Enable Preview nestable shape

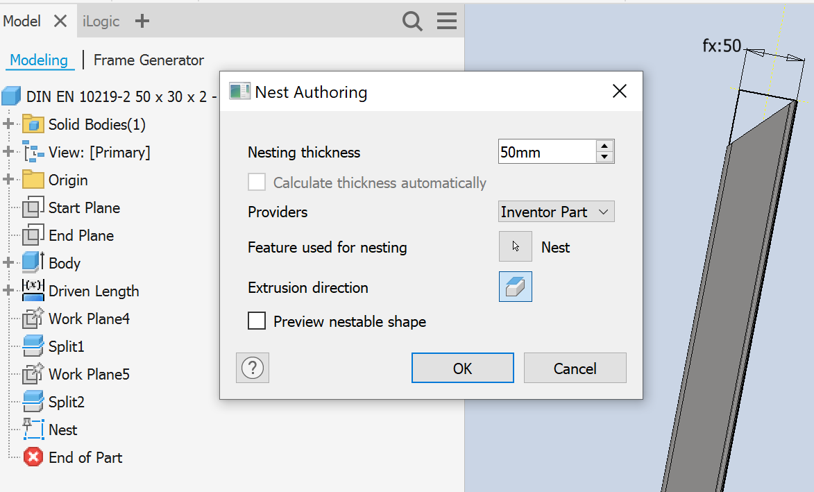(x=257, y=321)
